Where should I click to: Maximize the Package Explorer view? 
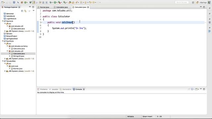(x=33, y=7)
